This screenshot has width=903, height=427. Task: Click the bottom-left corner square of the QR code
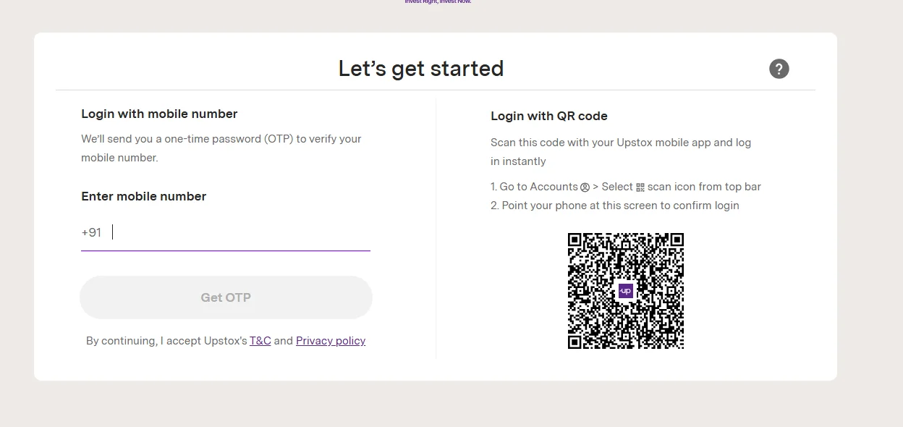[x=576, y=341]
